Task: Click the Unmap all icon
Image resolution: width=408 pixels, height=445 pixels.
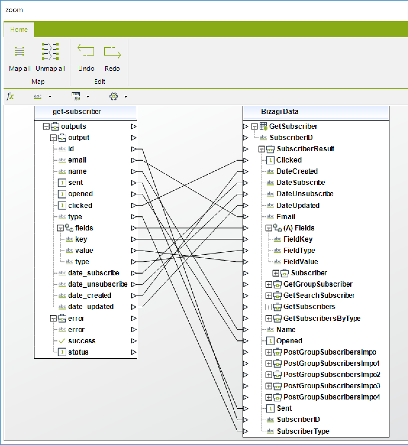Action: (x=50, y=51)
